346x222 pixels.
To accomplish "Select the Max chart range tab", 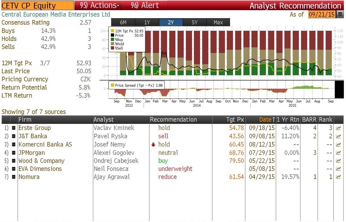I will coord(218,22).
